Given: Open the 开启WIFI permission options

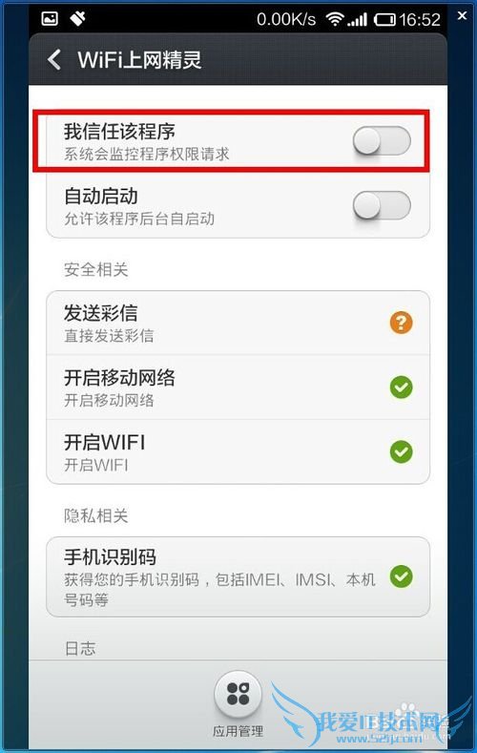Looking at the screenshot, I should click(x=238, y=452).
